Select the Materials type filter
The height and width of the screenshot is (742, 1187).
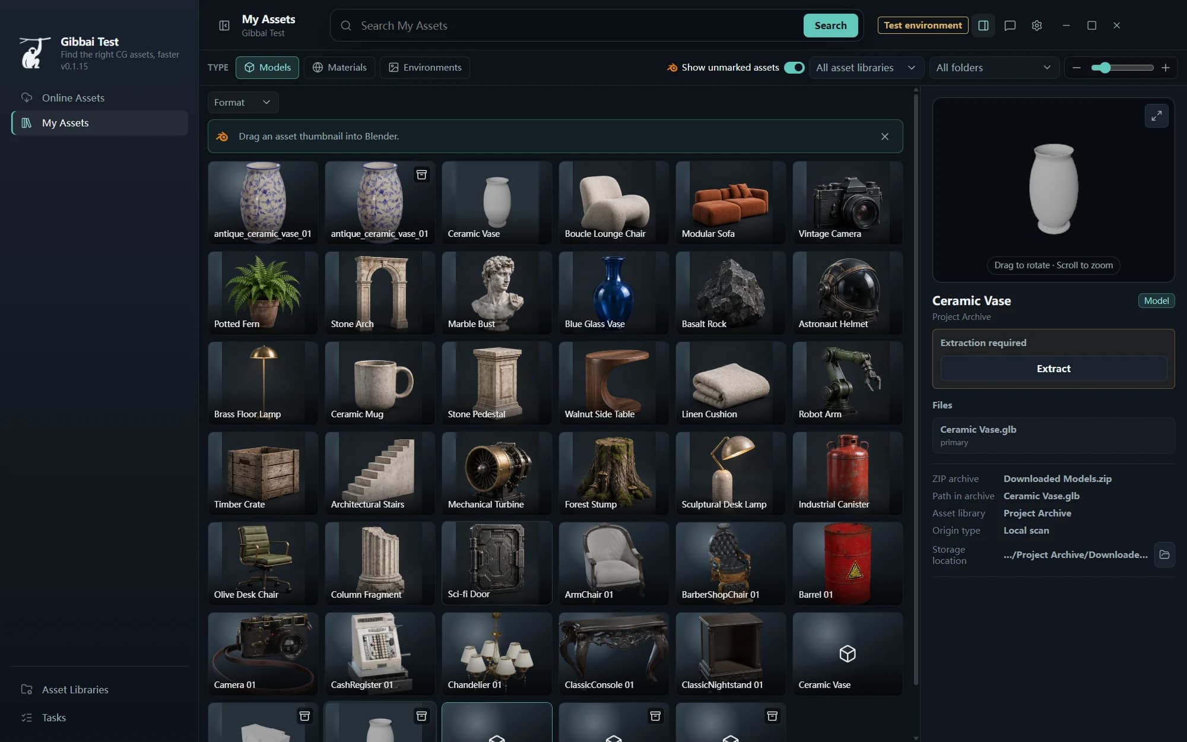[339, 68]
